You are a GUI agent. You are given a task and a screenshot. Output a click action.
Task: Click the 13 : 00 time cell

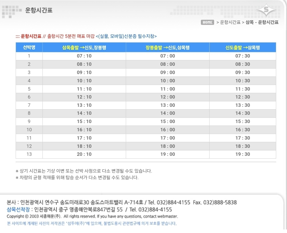(x=168, y=105)
